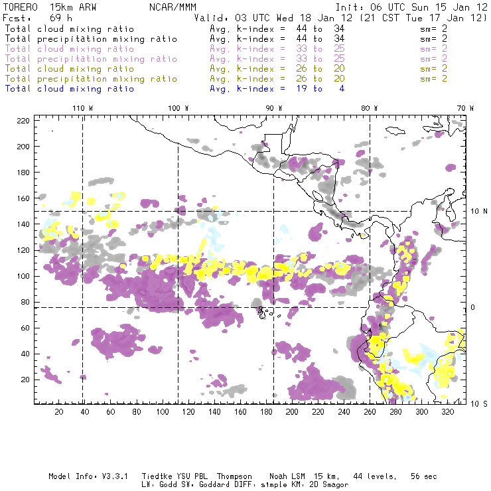Select y-axis tick label '220'
491x491 pixels.
(23, 121)
